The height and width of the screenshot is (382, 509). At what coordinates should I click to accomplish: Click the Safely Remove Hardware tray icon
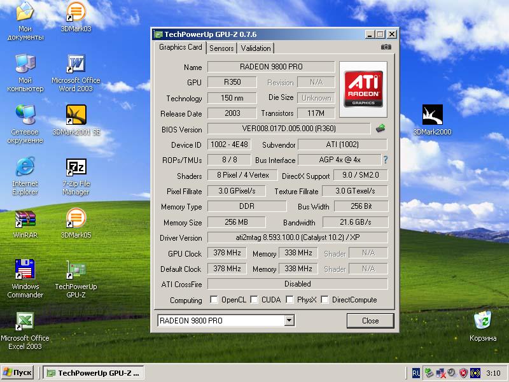pyautogui.click(x=429, y=373)
